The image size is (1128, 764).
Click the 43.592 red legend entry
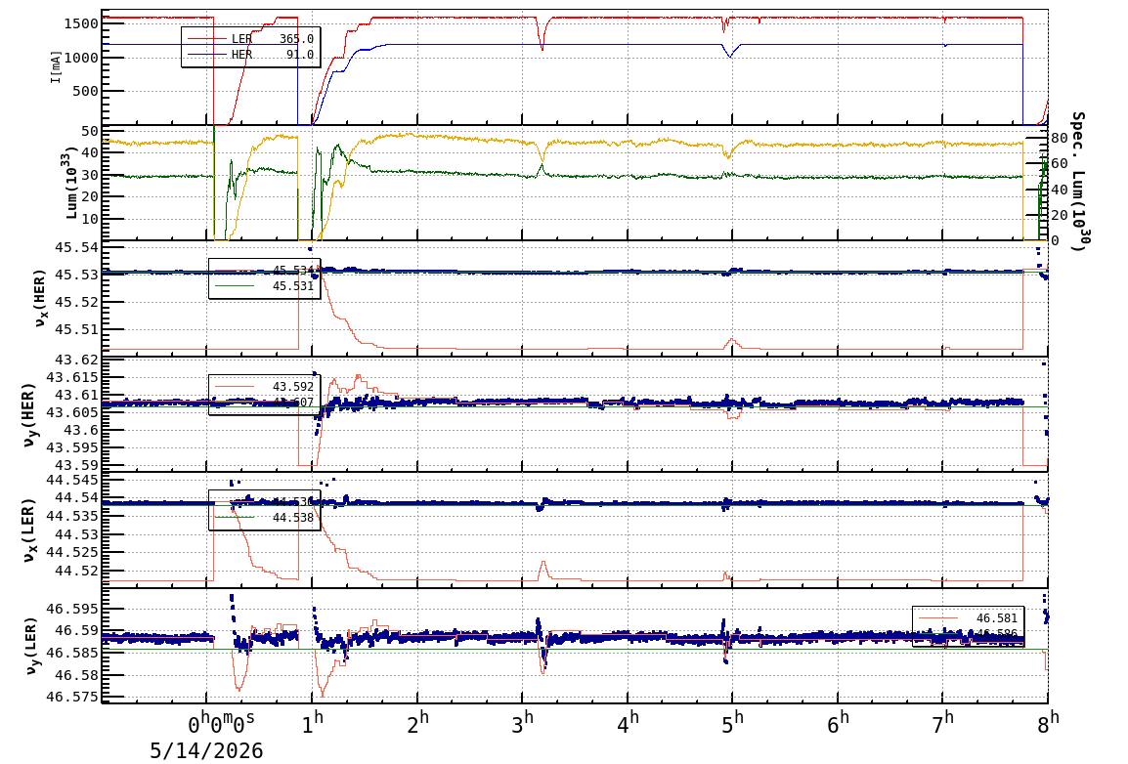[264, 387]
